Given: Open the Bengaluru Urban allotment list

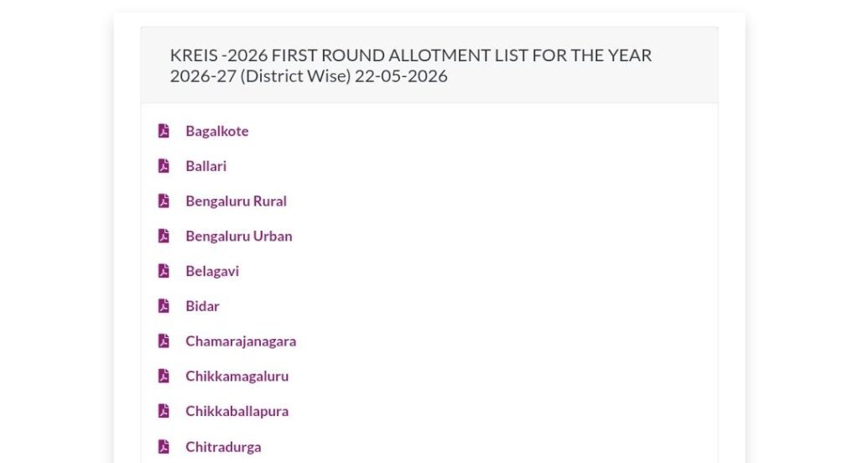Looking at the screenshot, I should [239, 237].
